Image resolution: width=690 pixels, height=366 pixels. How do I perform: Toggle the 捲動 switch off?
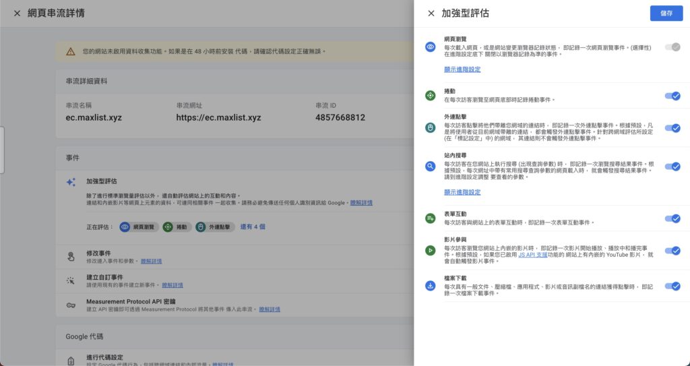tap(672, 96)
